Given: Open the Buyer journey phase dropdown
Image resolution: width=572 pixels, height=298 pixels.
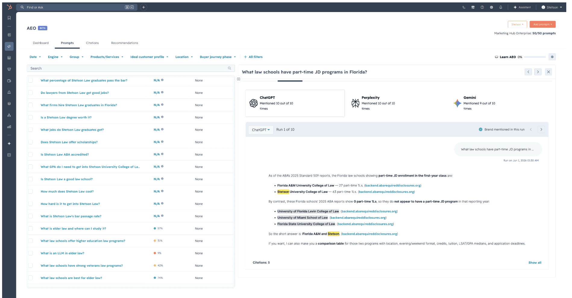Looking at the screenshot, I should 218,57.
